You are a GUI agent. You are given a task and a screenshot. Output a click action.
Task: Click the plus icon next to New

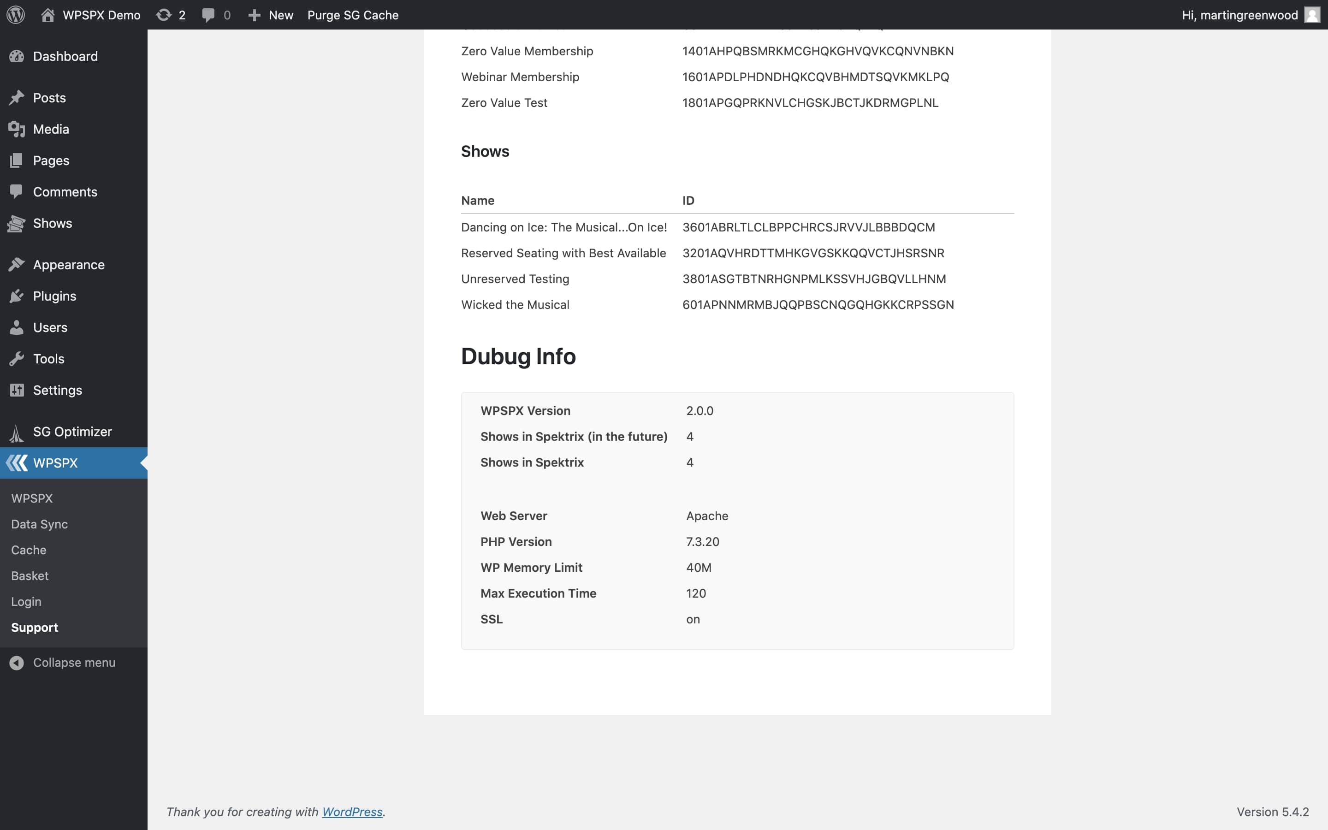pyautogui.click(x=254, y=15)
